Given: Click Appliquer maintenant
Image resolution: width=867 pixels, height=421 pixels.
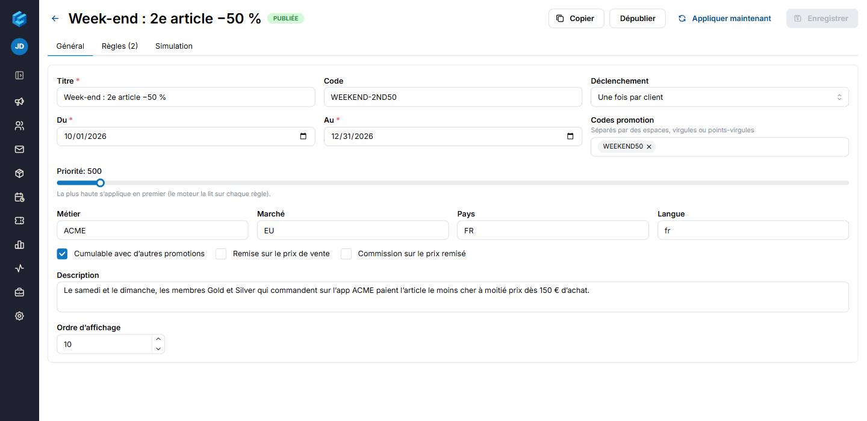Looking at the screenshot, I should [724, 19].
